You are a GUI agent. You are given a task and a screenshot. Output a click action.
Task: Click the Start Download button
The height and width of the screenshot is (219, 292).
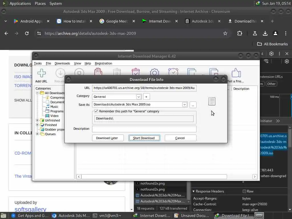click(144, 138)
